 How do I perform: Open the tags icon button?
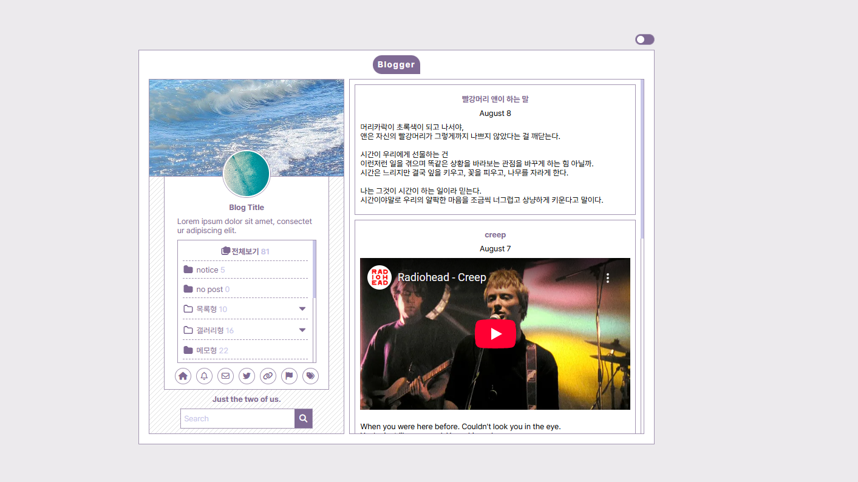[310, 376]
